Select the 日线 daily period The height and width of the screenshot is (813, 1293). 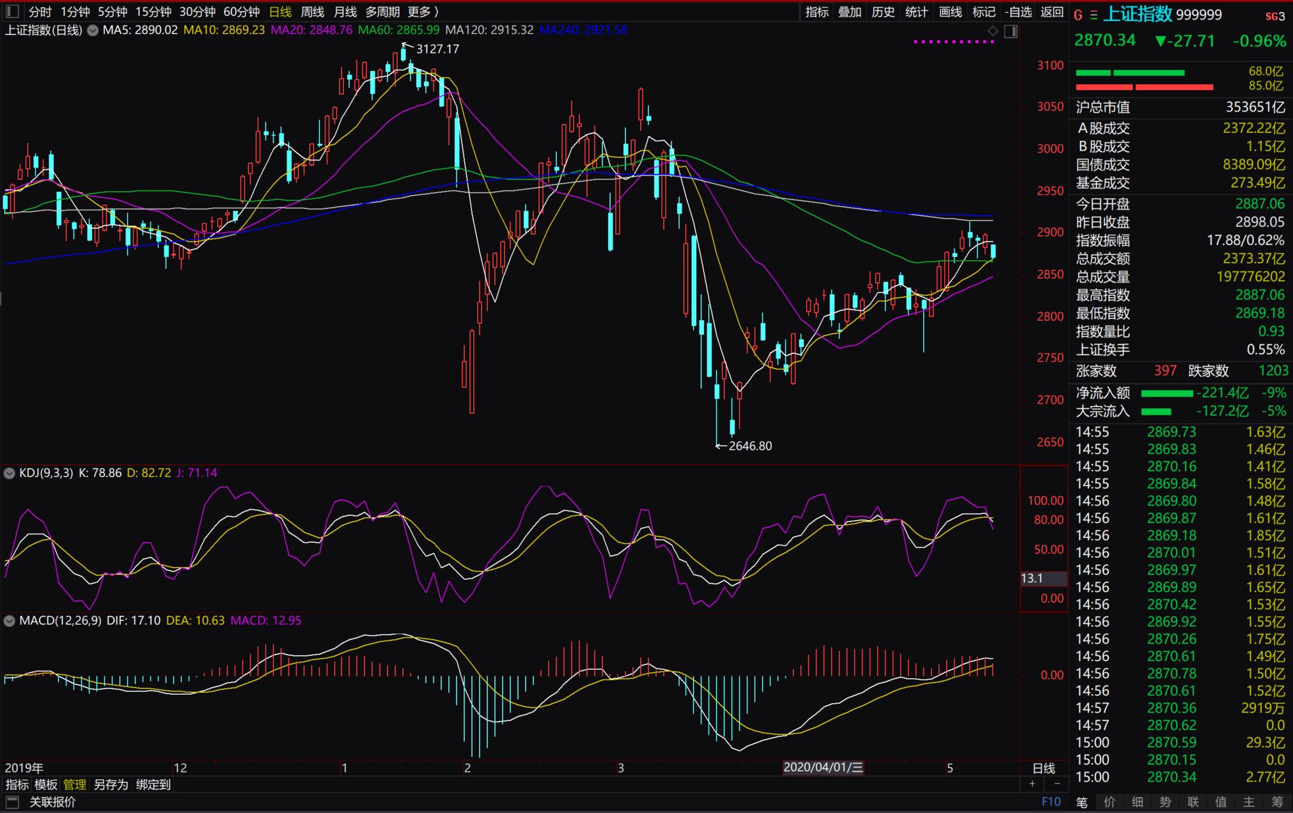pyautogui.click(x=280, y=12)
